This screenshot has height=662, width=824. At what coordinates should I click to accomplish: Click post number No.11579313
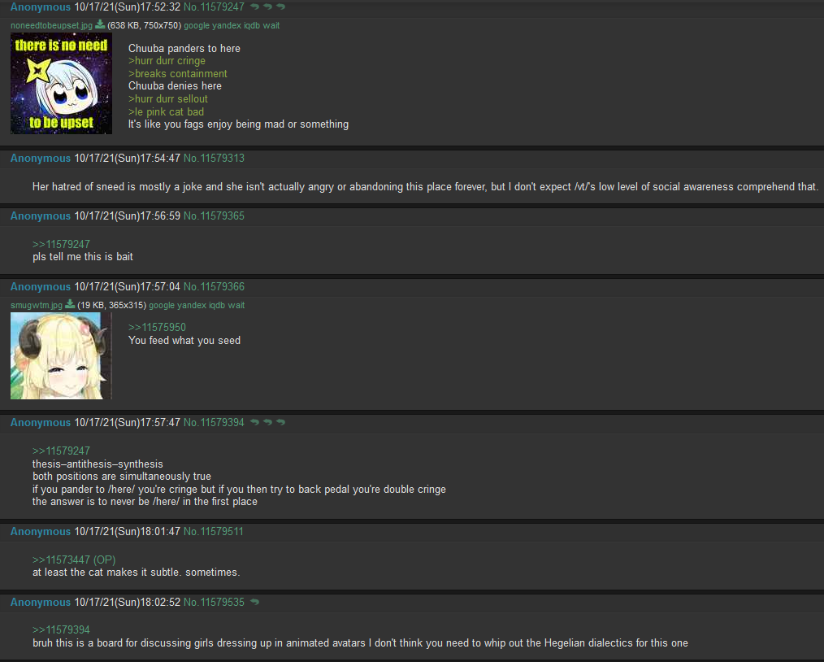[x=214, y=159]
